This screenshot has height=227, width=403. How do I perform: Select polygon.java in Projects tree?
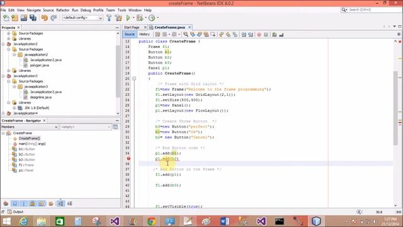click(39, 66)
